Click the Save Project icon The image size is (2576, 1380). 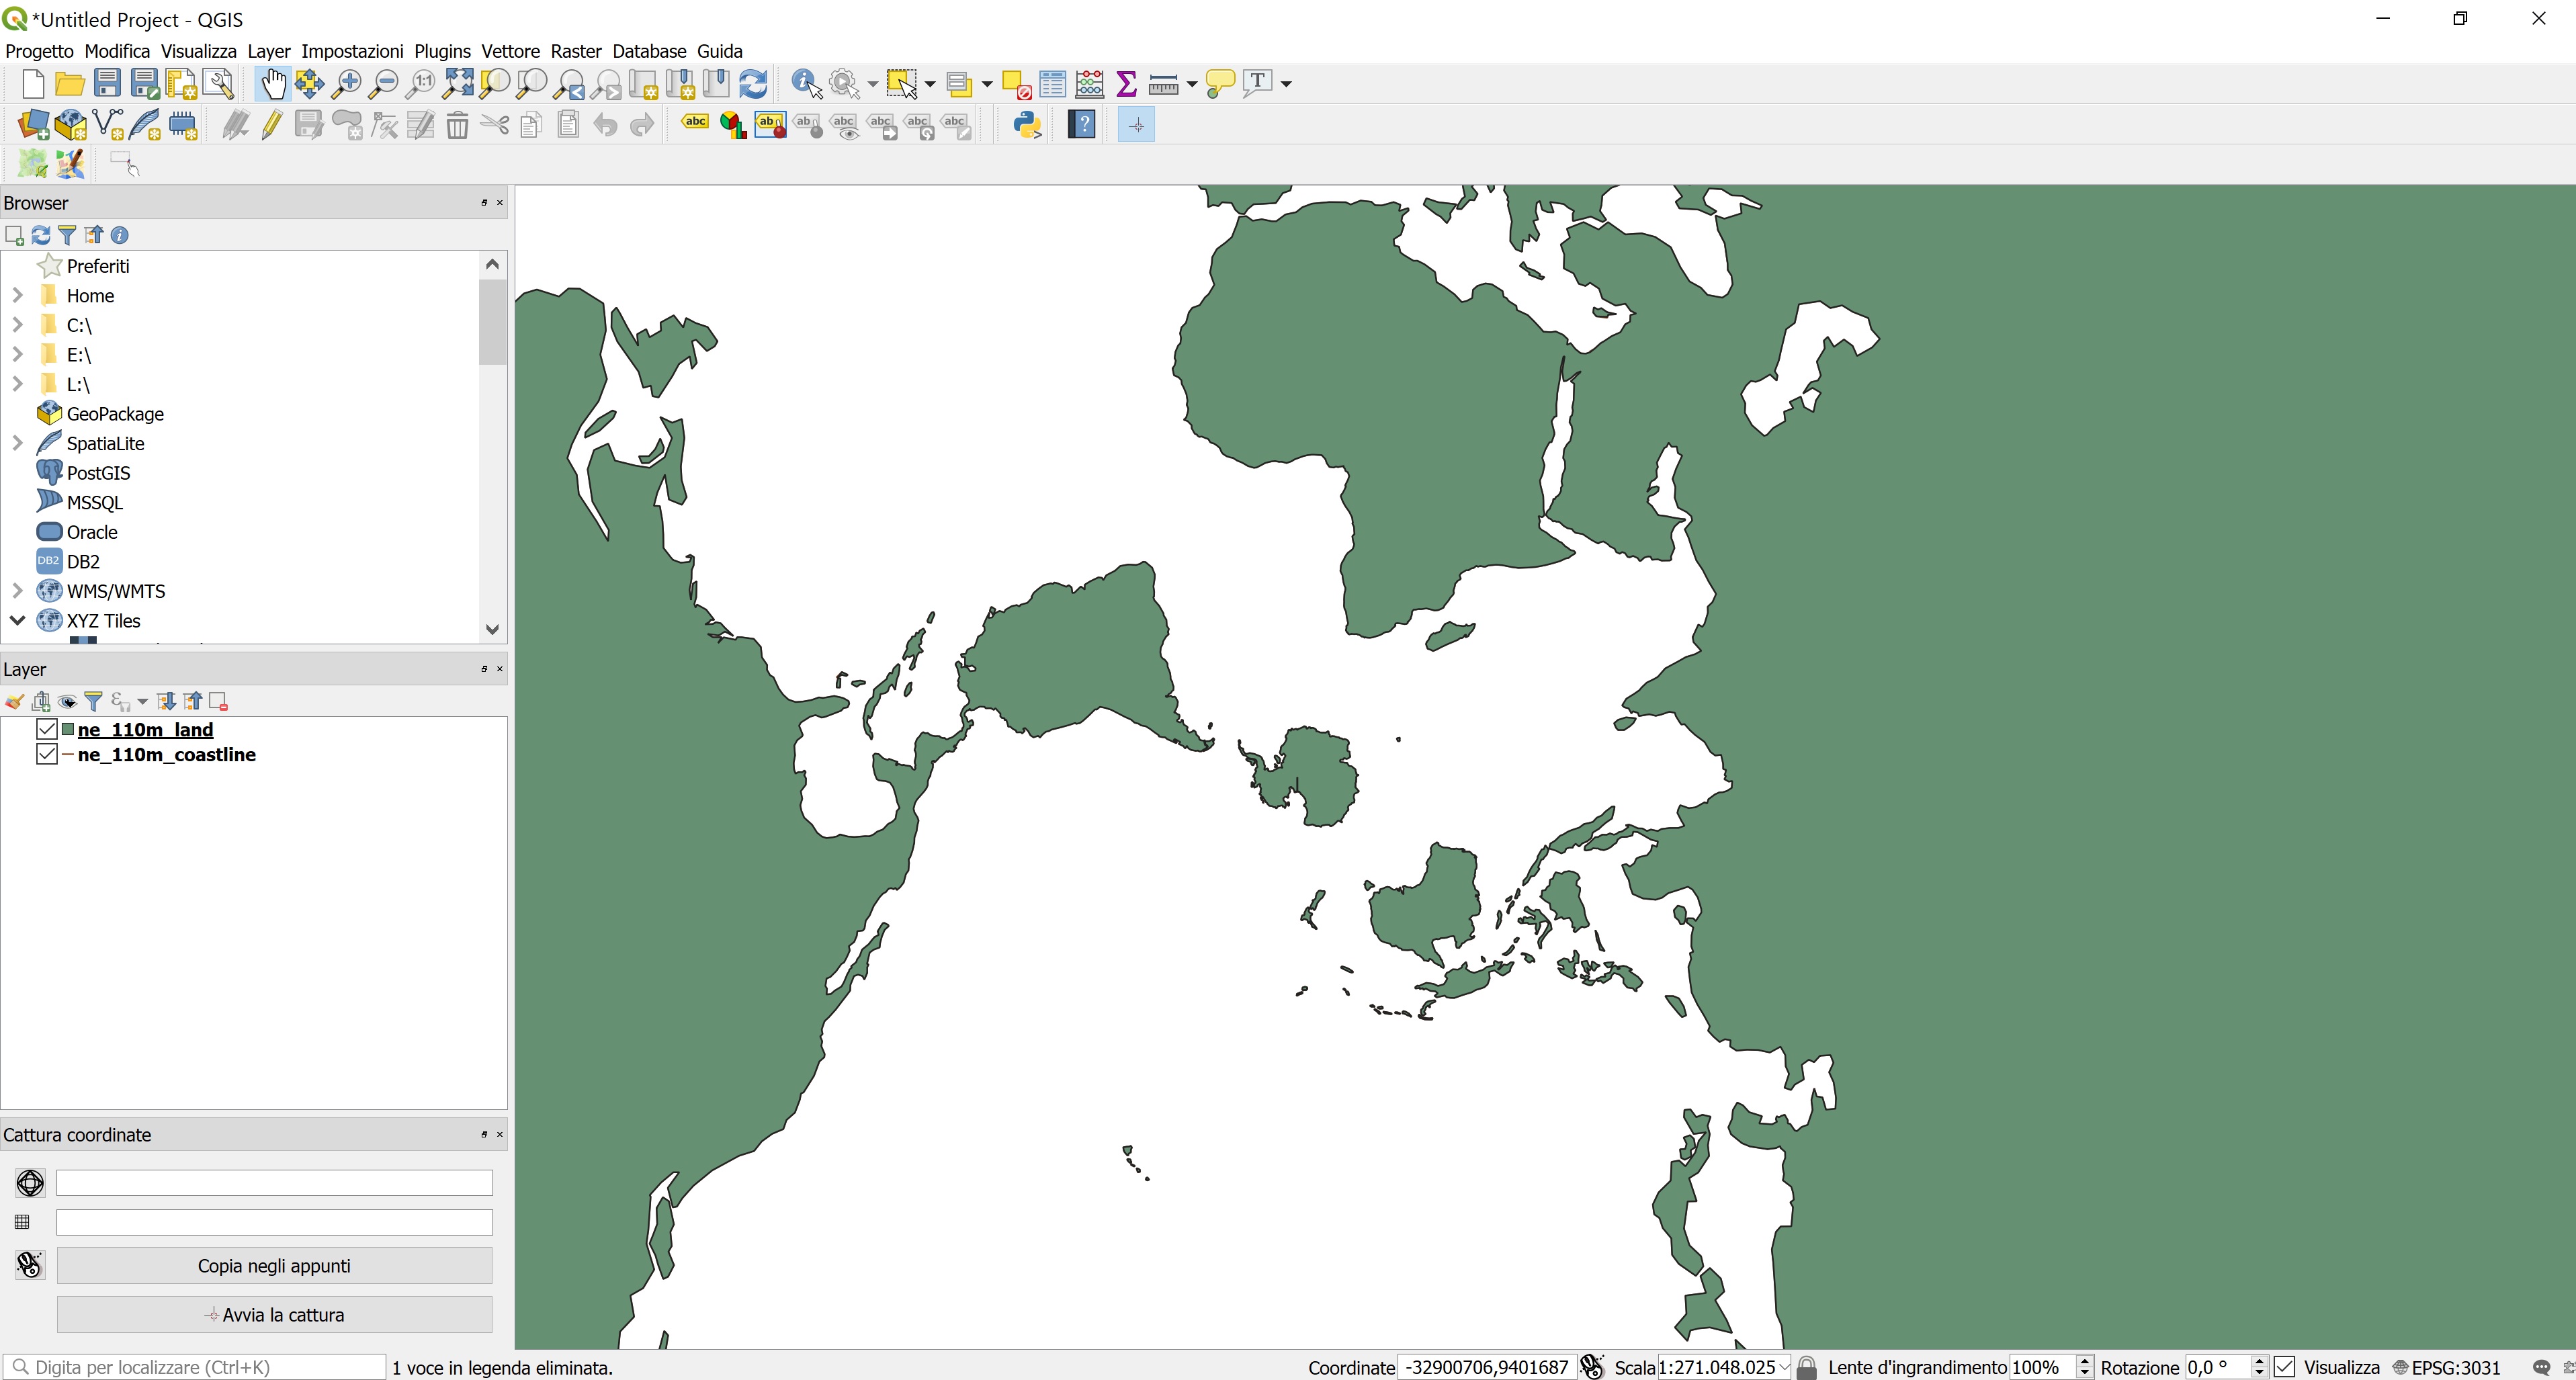click(x=107, y=84)
